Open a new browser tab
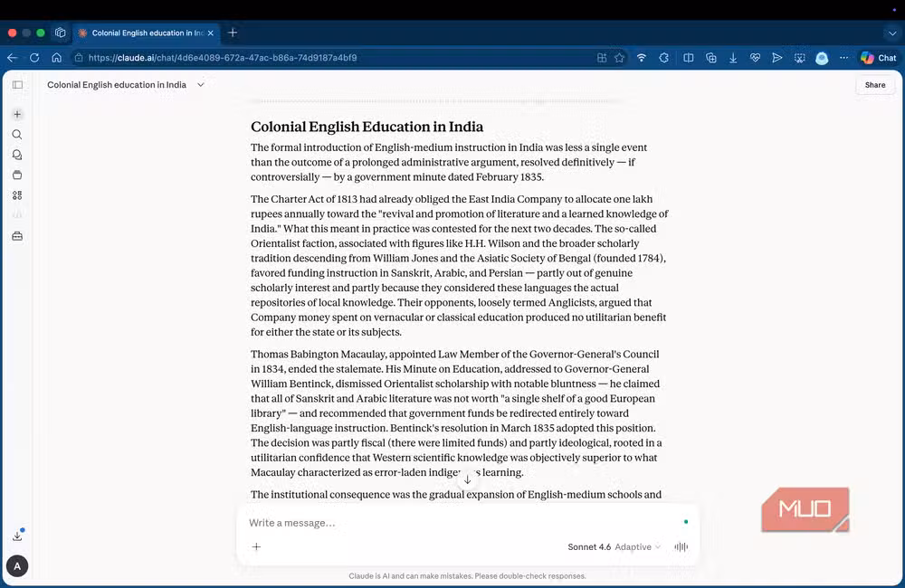 click(233, 33)
